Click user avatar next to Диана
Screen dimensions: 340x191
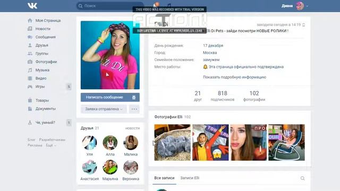point(300,6)
